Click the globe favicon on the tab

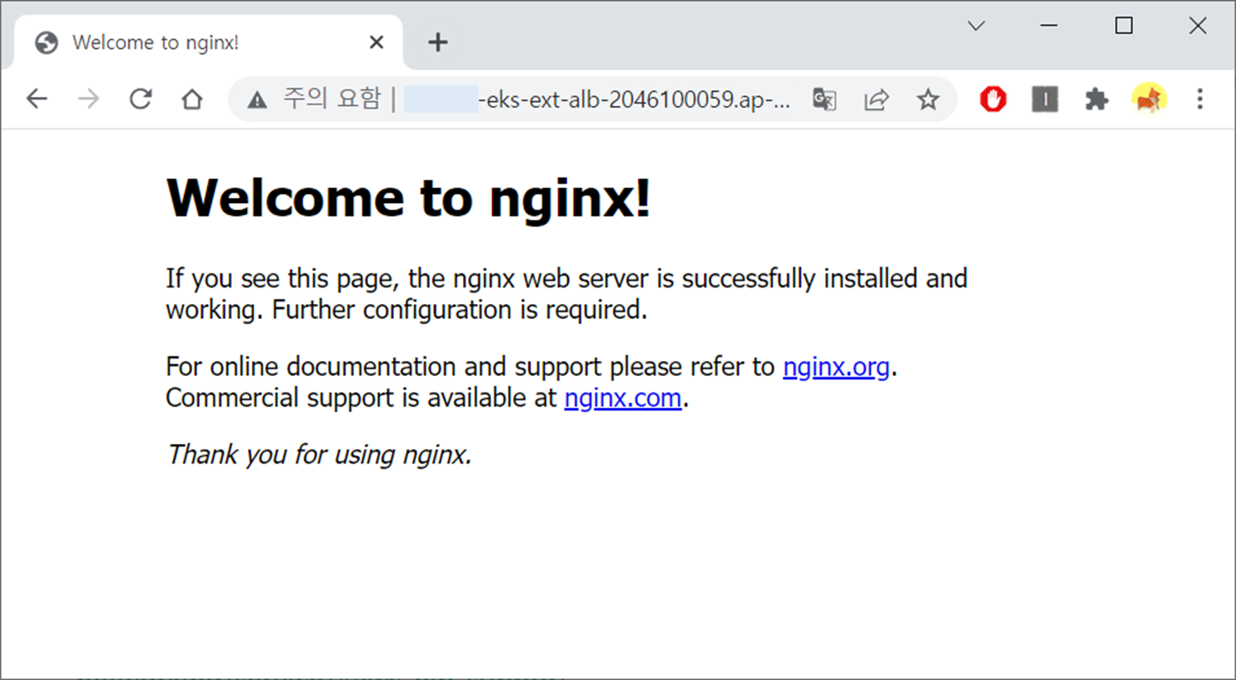(46, 42)
